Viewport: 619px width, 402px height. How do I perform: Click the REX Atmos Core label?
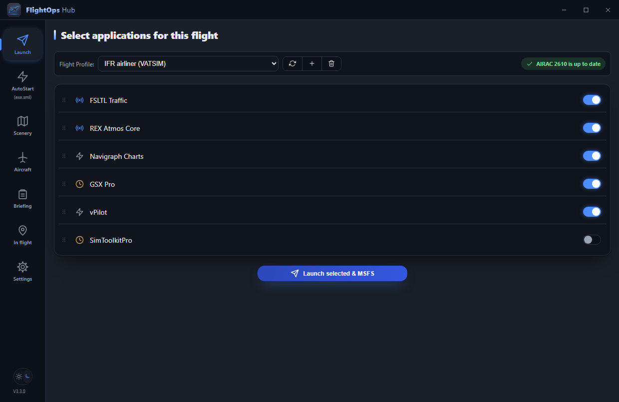click(115, 128)
